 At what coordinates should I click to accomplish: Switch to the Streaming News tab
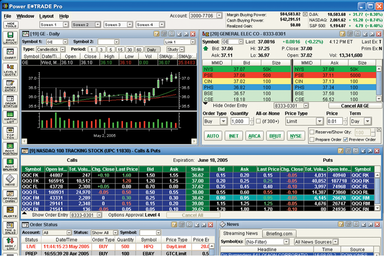pyautogui.click(x=240, y=233)
